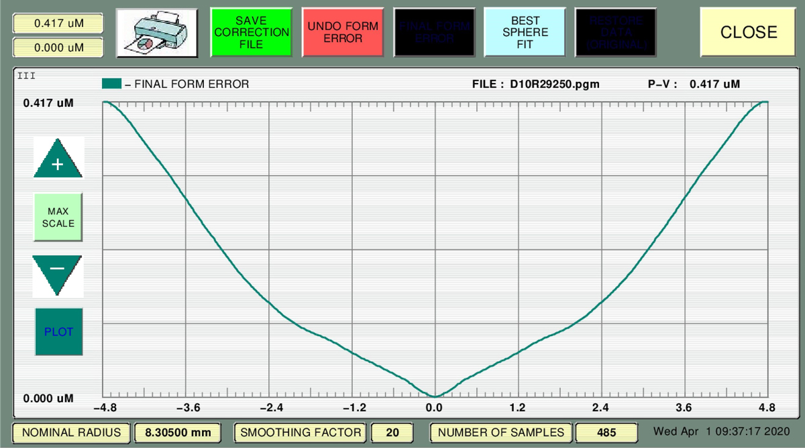Click the file name D10R29250.pgm
Viewport: 805px width, 448px height.
click(555, 84)
